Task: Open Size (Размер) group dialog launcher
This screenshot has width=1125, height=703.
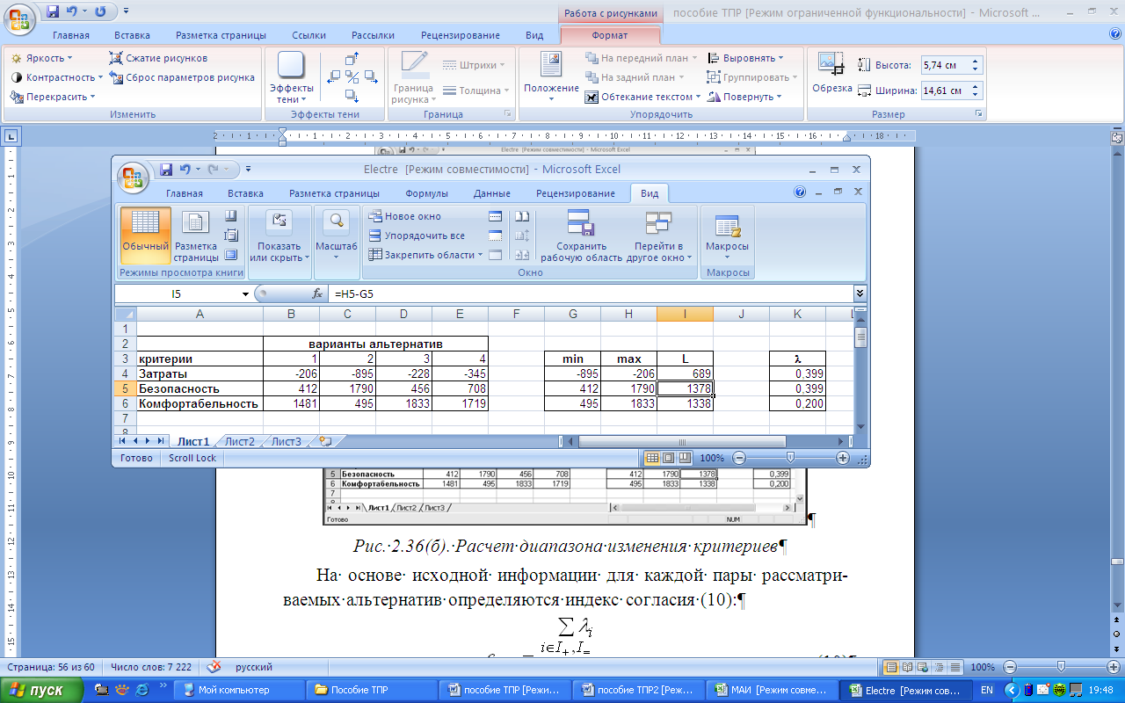Action: [x=978, y=114]
